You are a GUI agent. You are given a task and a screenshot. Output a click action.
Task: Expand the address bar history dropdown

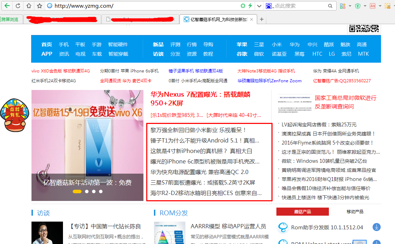click(x=259, y=6)
